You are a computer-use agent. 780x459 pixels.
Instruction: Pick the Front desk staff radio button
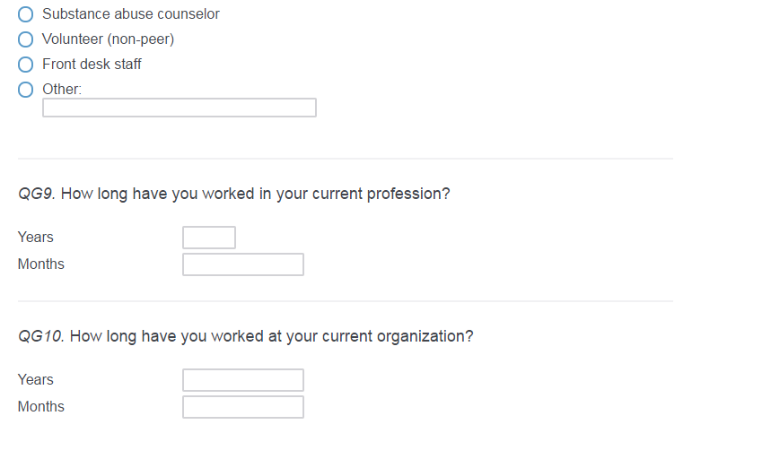coord(26,65)
